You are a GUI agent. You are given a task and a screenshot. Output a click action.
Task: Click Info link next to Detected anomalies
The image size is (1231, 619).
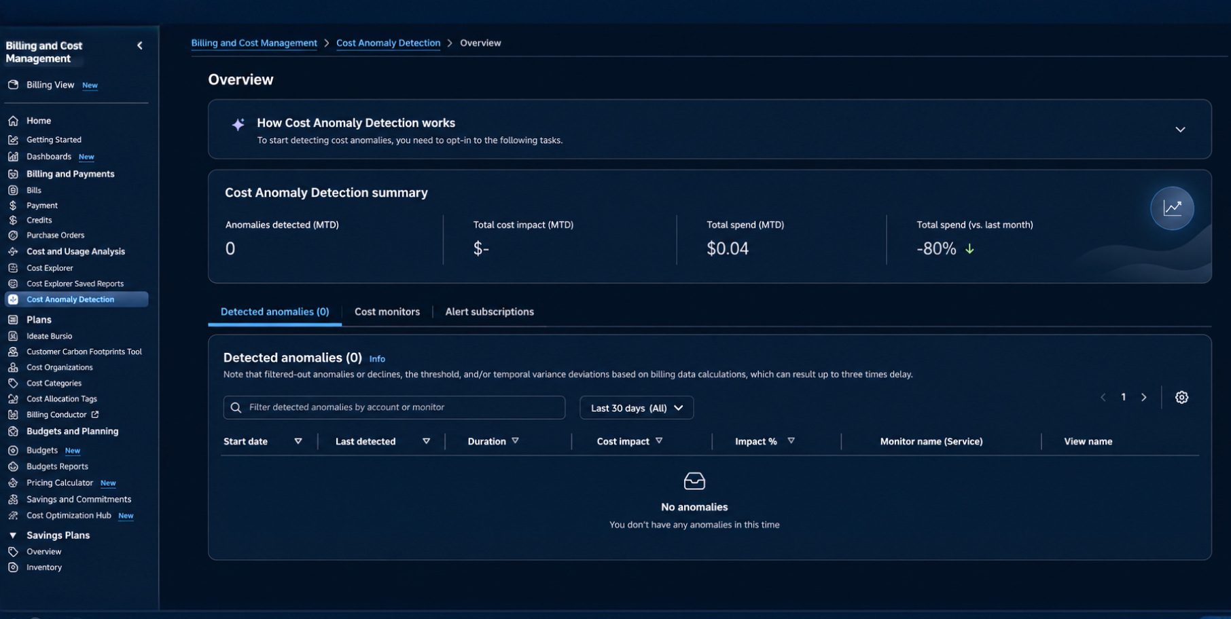(377, 359)
